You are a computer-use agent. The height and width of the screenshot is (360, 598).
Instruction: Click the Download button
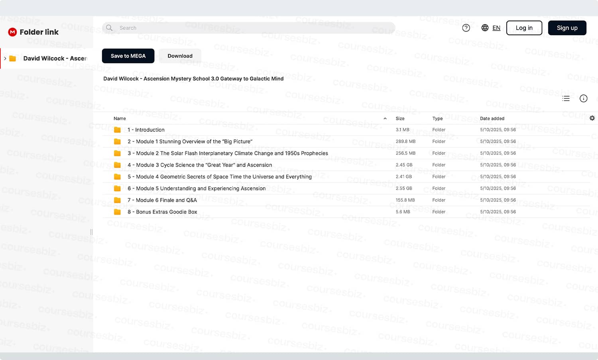pyautogui.click(x=180, y=56)
